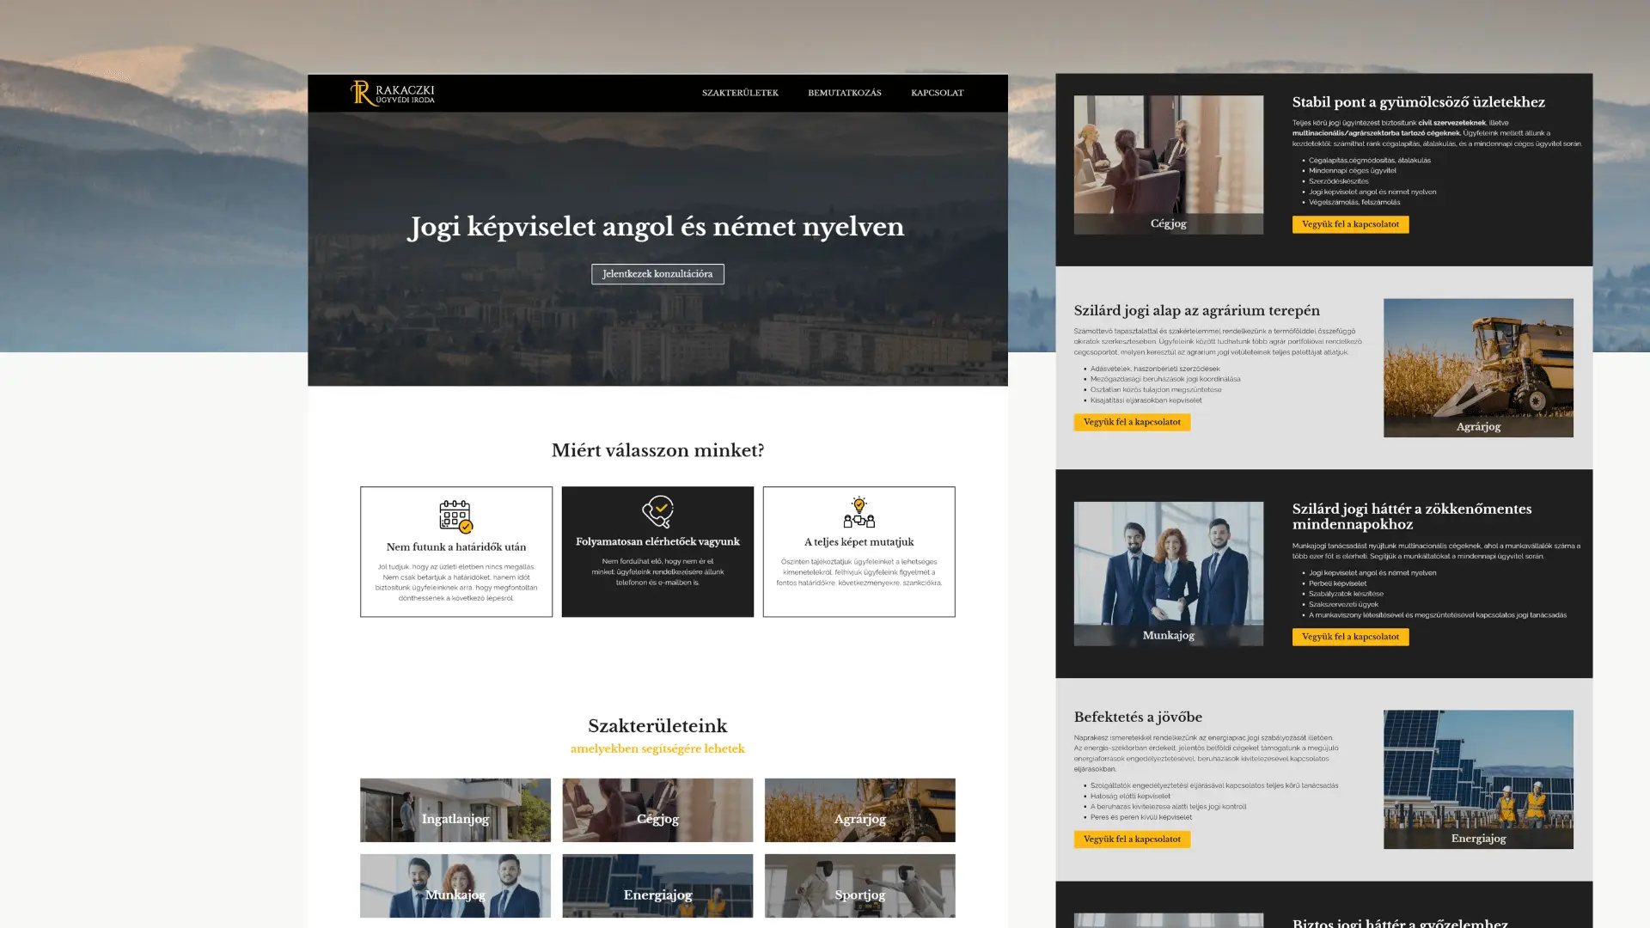This screenshot has height=928, width=1650.
Task: Open the Munkajog tile in Szakterületeink grid
Action: tap(455, 885)
